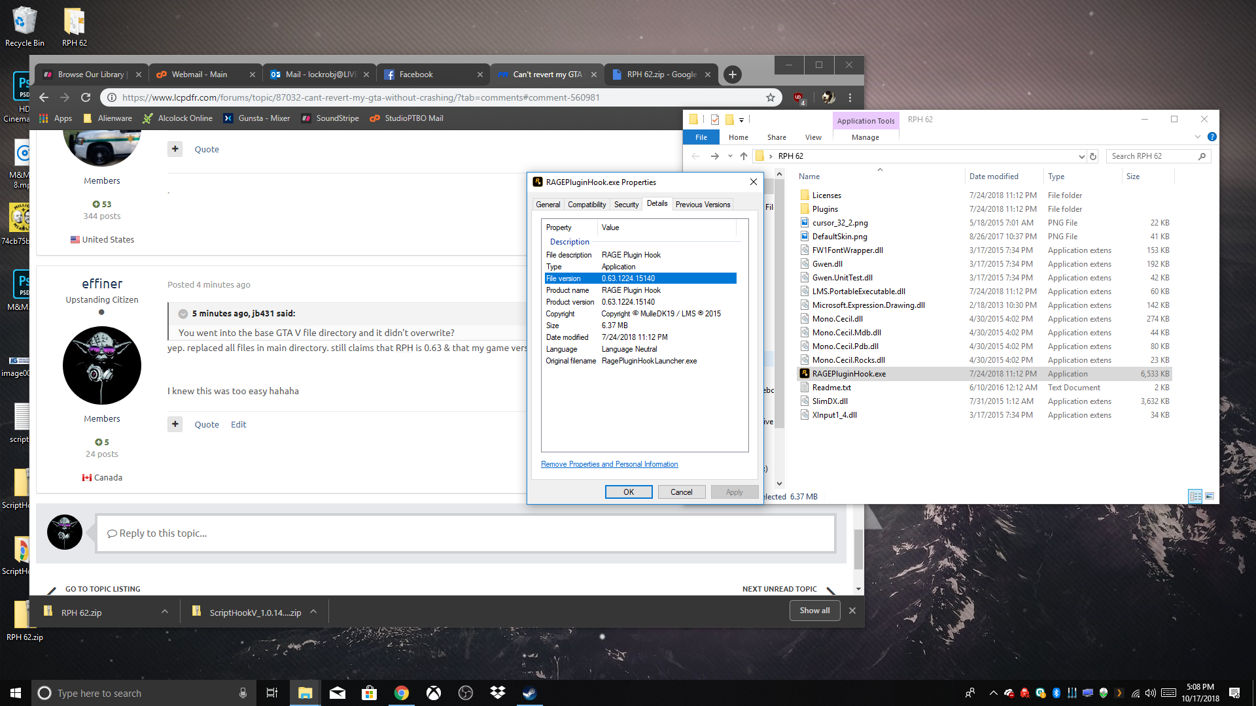Click the refresh icon in Explorer address bar
This screenshot has height=706, width=1256.
[1093, 156]
